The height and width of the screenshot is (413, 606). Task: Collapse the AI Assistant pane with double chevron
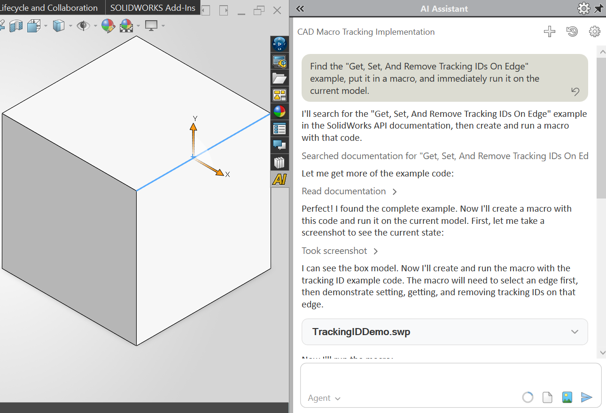(x=300, y=8)
